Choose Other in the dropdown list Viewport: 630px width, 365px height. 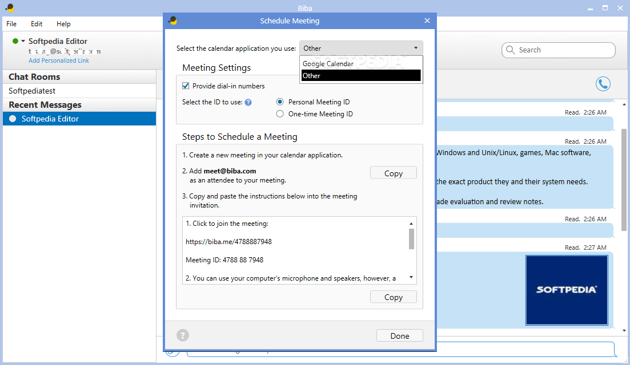pos(361,75)
